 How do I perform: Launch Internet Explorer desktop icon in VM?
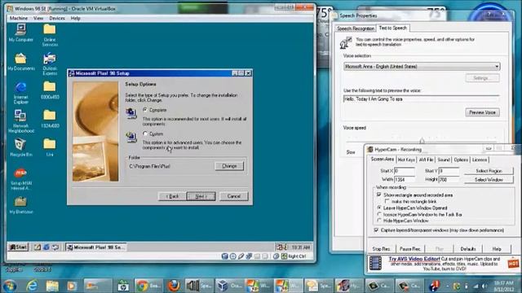click(20, 93)
